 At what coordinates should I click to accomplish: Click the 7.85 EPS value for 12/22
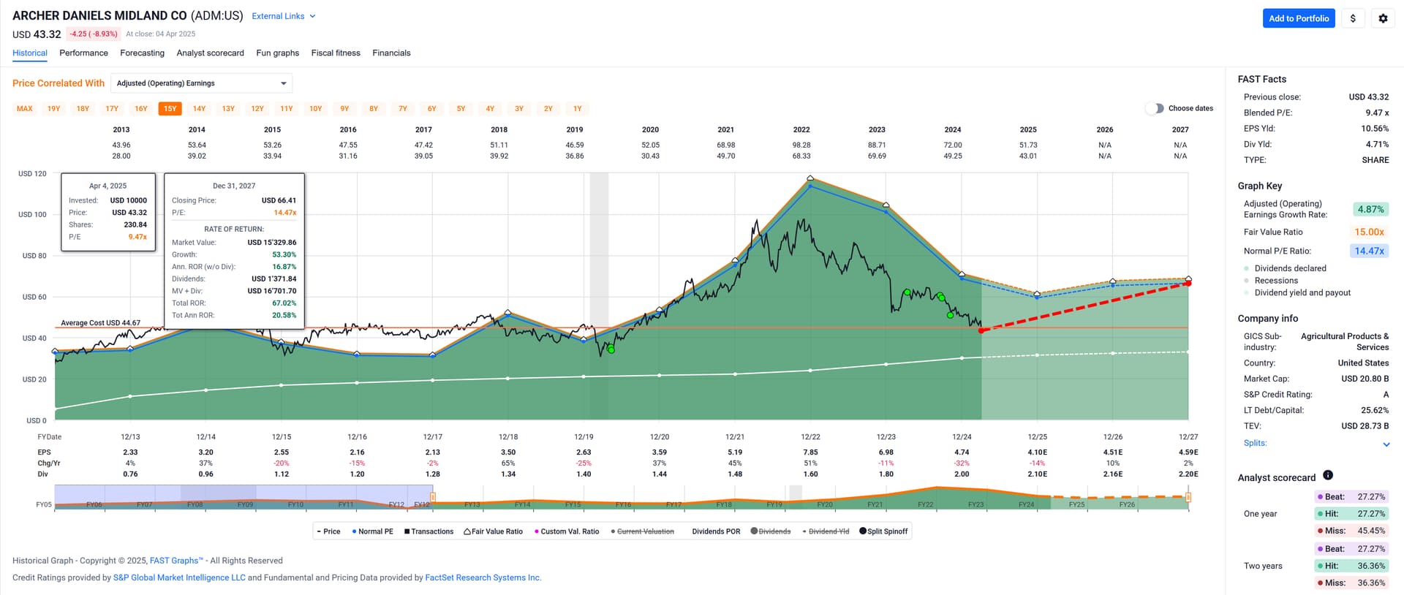coord(810,452)
